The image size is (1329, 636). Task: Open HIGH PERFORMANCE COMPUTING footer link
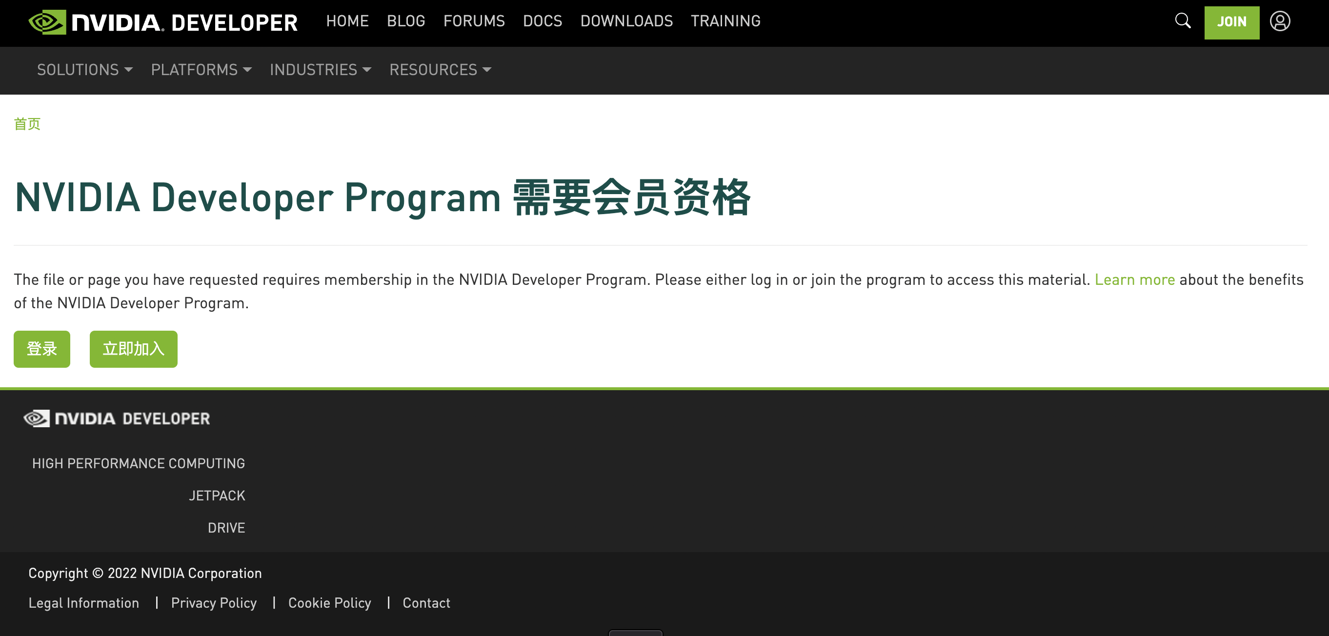coord(138,463)
